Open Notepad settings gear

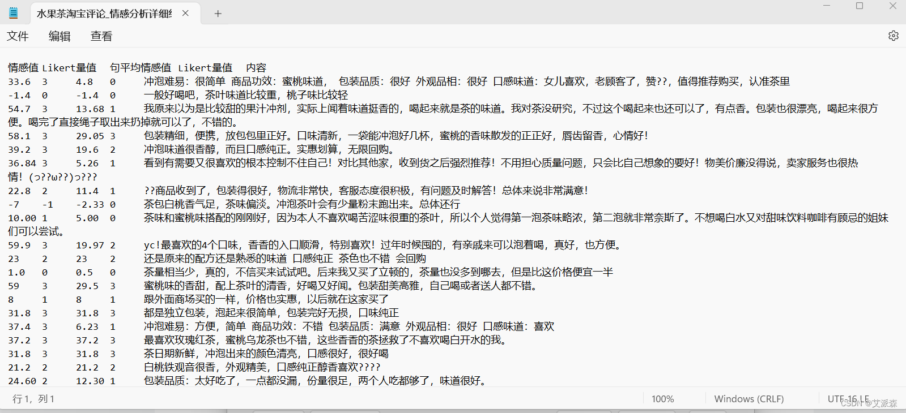tap(894, 36)
